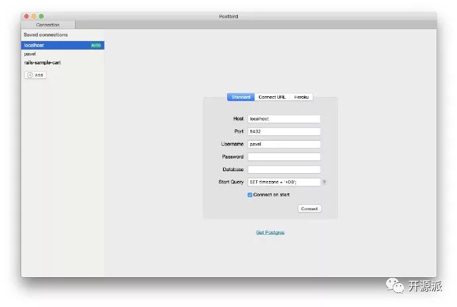Select the localhost saved connection
The width and height of the screenshot is (457, 307).
tap(62, 45)
